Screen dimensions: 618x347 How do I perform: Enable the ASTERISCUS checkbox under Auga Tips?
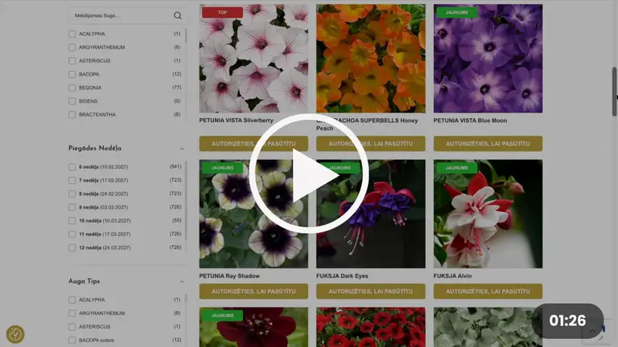click(72, 327)
